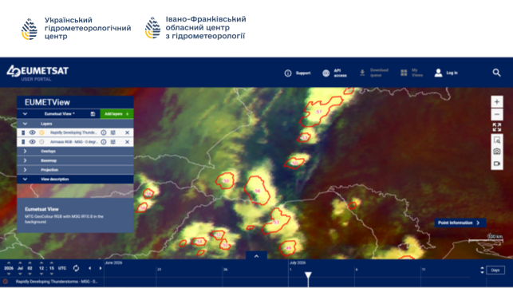Toggle visibility of Airmass RGB layer
513x288 pixels.
(32, 142)
